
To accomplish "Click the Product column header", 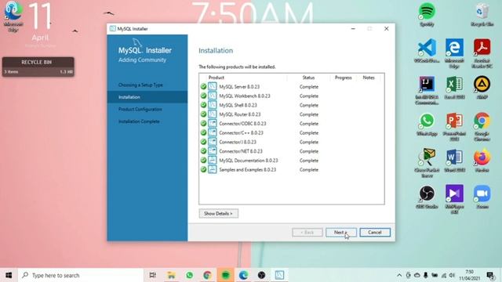I will (216, 78).
